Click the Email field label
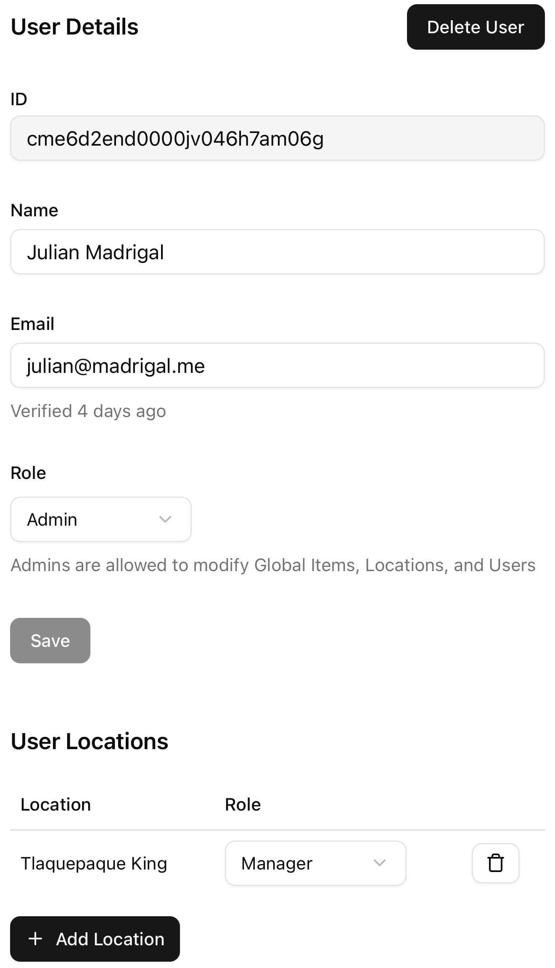Image resolution: width=555 pixels, height=968 pixels. (32, 324)
